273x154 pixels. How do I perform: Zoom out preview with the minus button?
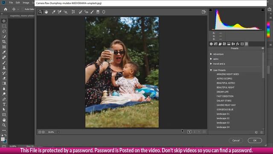click(40, 132)
